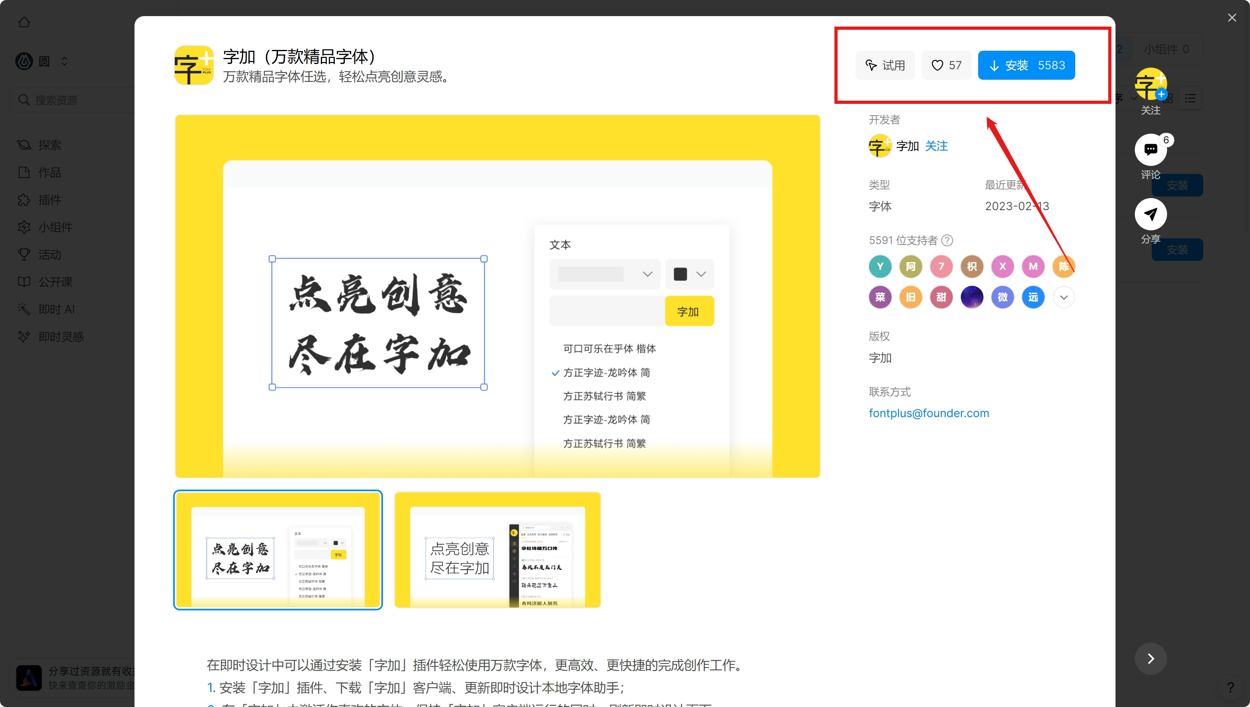The image size is (1250, 707).
Task: Click the 2023-02-13 update date
Action: pyautogui.click(x=1017, y=207)
